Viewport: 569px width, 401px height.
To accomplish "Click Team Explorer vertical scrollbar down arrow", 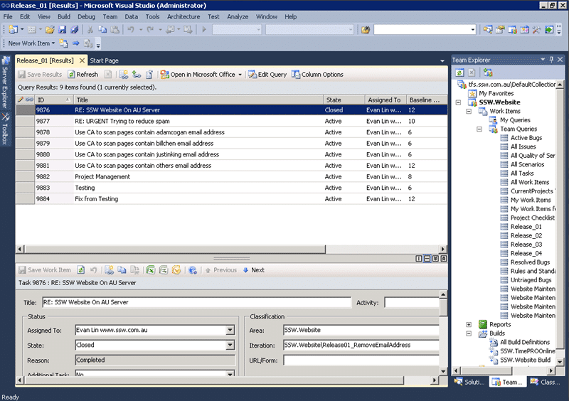I will click(x=560, y=362).
